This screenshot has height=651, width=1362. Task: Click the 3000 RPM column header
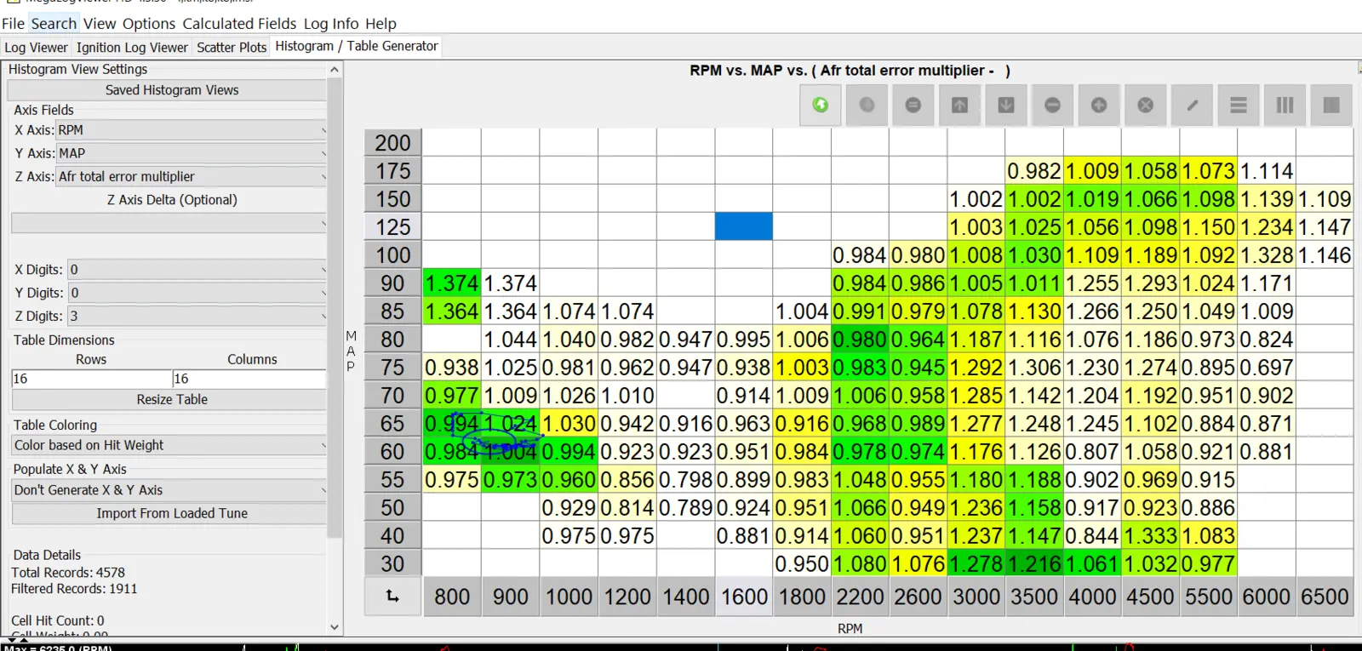976,597
